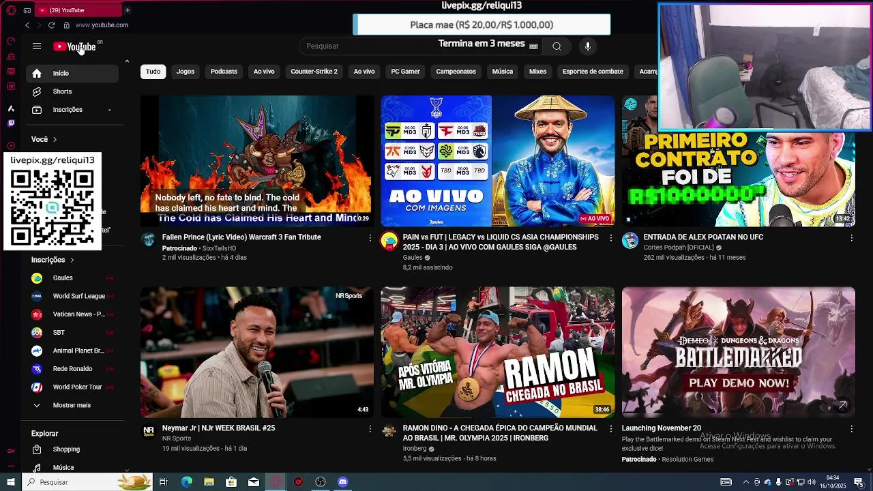Open the Player icon in Opera sidebar
This screenshot has width=873, height=491.
[11, 146]
